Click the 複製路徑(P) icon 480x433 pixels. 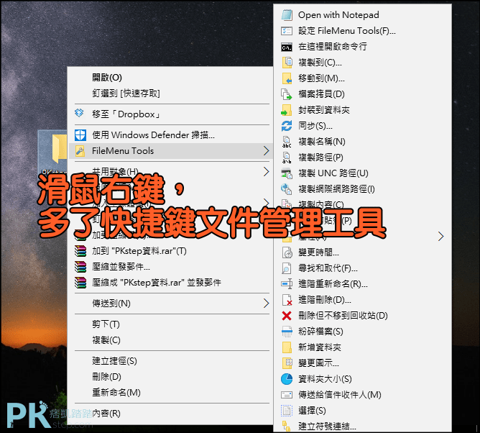pos(287,158)
